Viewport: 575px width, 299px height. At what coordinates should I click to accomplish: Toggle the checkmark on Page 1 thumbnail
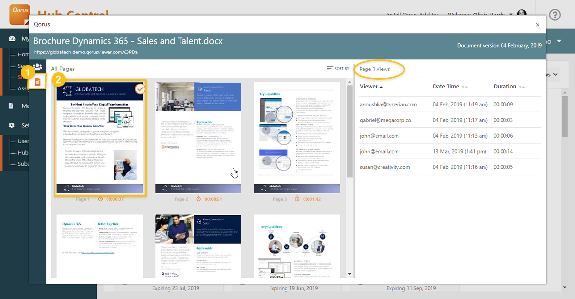(x=140, y=88)
